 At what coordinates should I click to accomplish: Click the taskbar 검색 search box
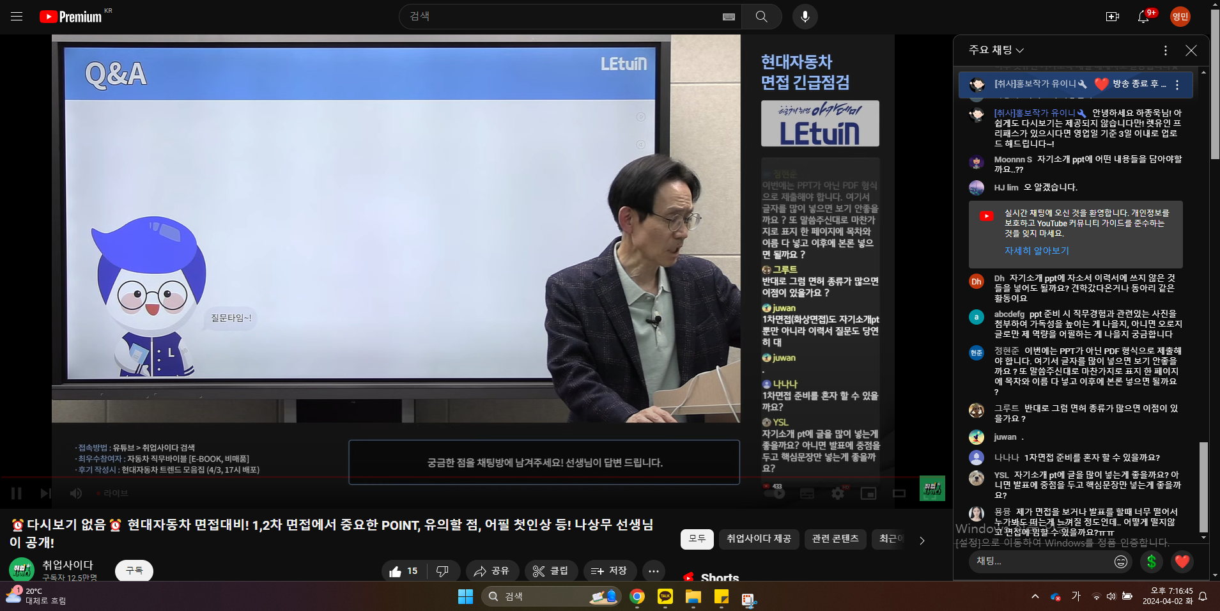click(x=551, y=596)
